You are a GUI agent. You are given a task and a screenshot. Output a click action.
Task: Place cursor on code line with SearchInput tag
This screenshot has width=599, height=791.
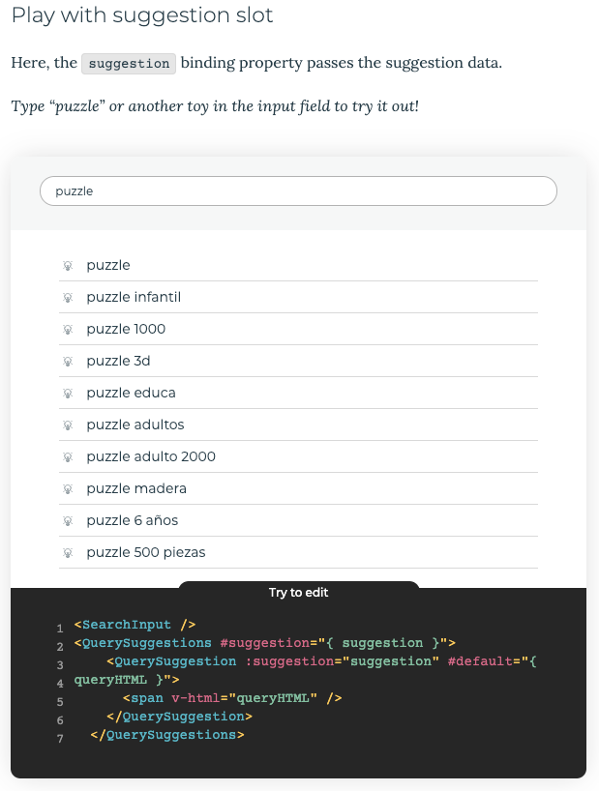point(135,625)
